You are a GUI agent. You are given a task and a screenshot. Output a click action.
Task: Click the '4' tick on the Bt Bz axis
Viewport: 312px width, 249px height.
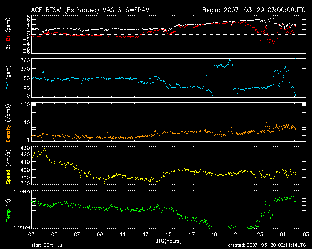tap(28, 25)
